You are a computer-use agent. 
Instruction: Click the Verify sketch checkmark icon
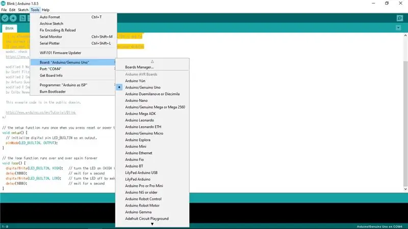[5, 18]
